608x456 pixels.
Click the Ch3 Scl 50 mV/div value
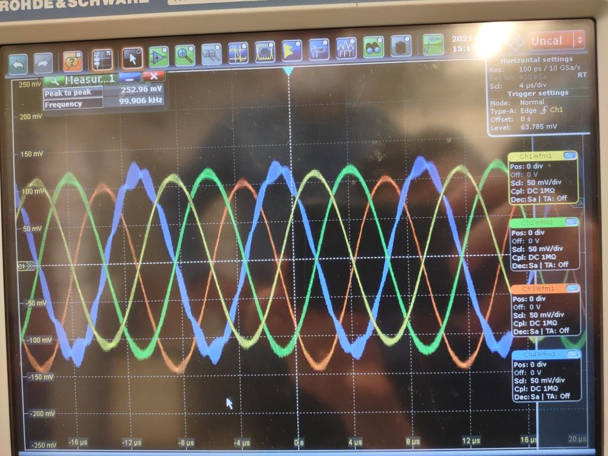(547, 315)
